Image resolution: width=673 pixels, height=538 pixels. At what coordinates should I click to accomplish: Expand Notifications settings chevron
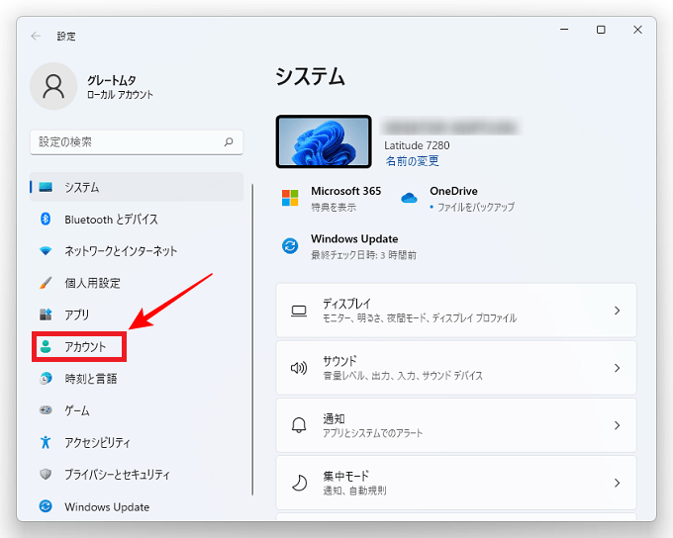coord(618,425)
